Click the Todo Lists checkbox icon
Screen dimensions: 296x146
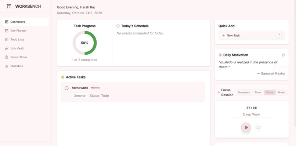tap(7, 39)
